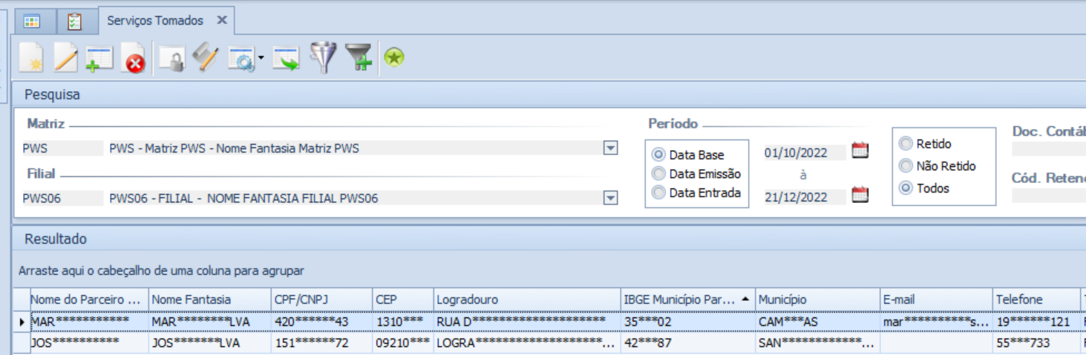Image resolution: width=1086 pixels, height=355 pixels.
Task: Click CPF cell 151*******72
Action: point(321,342)
